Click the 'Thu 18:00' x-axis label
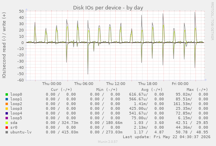216x146 pixels. pyautogui.click(x=148, y=84)
